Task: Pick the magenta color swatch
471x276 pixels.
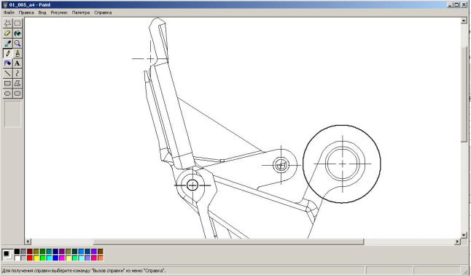Action: [x=62, y=258]
